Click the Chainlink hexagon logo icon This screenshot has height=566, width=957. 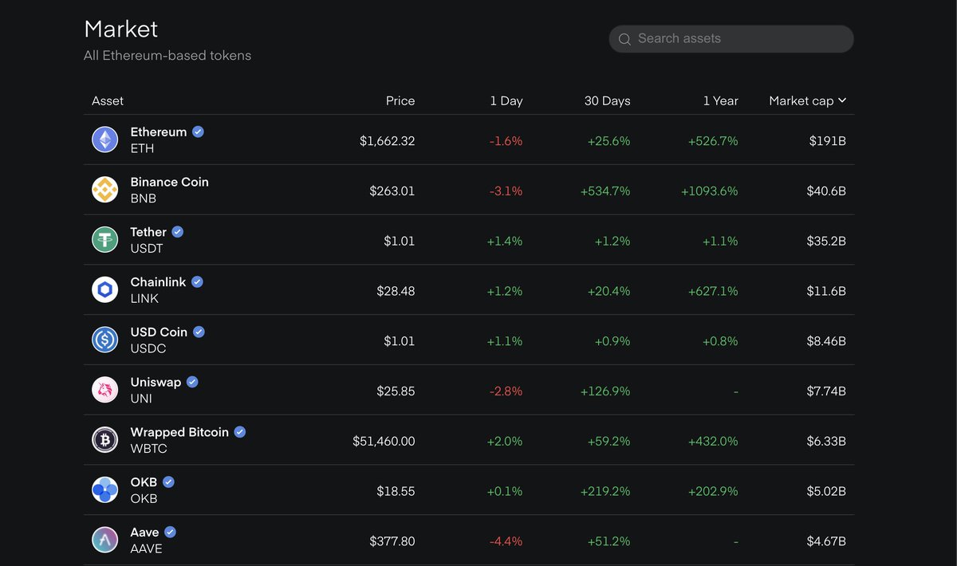(104, 290)
